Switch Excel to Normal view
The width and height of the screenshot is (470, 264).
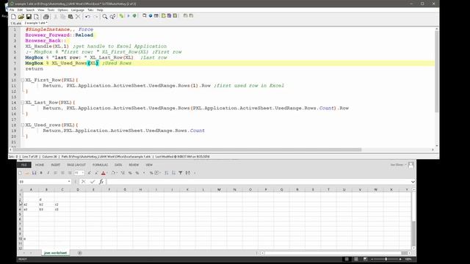(x=347, y=259)
